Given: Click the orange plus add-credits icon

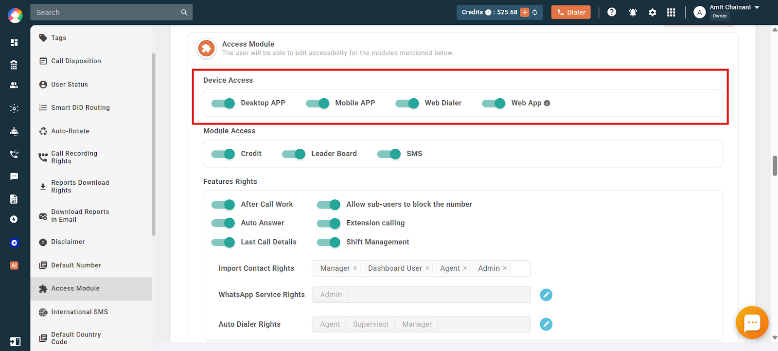Looking at the screenshot, I should [x=525, y=12].
